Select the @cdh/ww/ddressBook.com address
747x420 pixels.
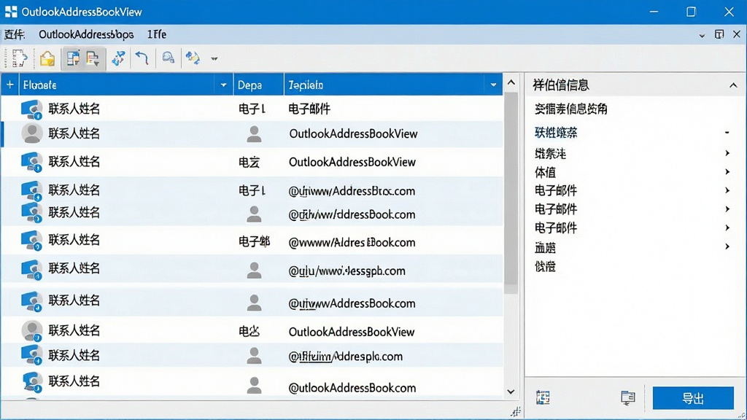(x=352, y=214)
